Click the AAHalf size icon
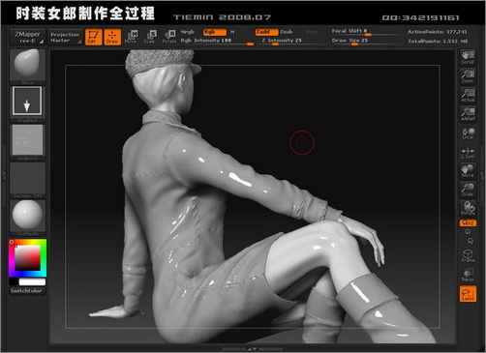486x353 pixels. click(x=468, y=114)
